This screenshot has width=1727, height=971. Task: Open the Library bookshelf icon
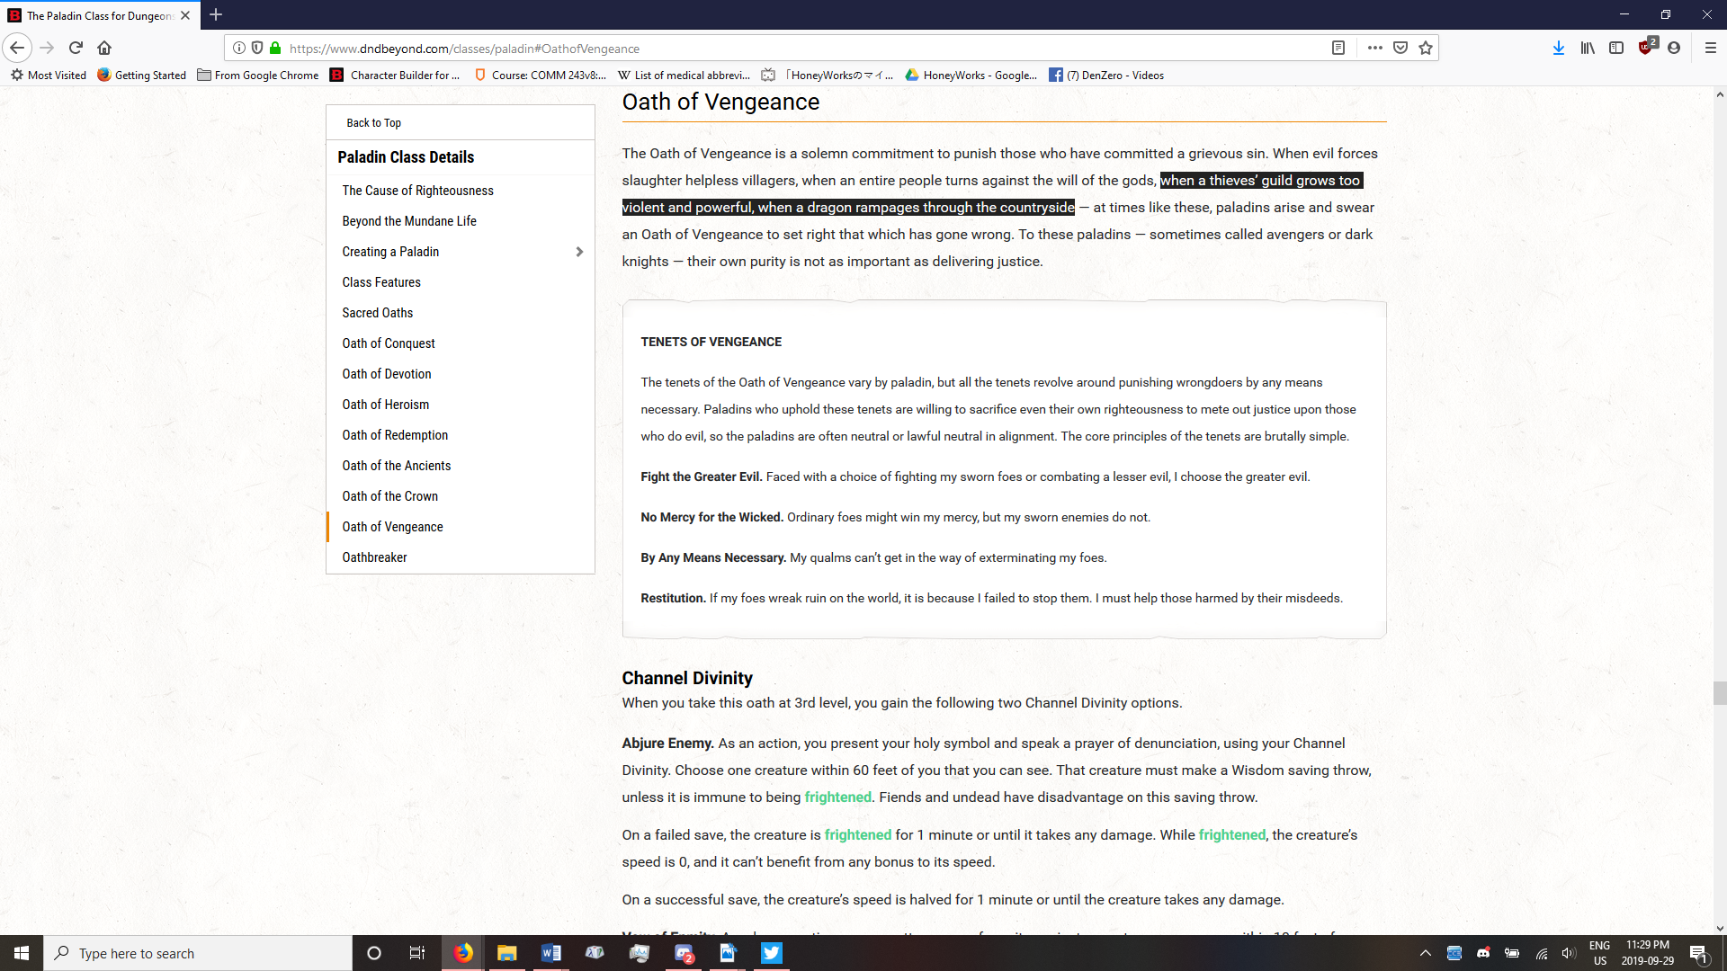pyautogui.click(x=1588, y=48)
